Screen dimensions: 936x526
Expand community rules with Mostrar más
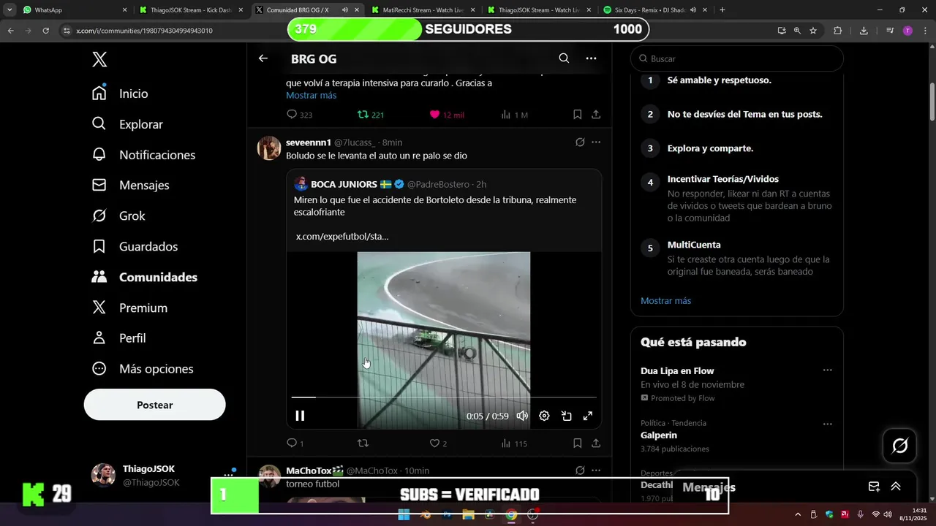point(665,301)
